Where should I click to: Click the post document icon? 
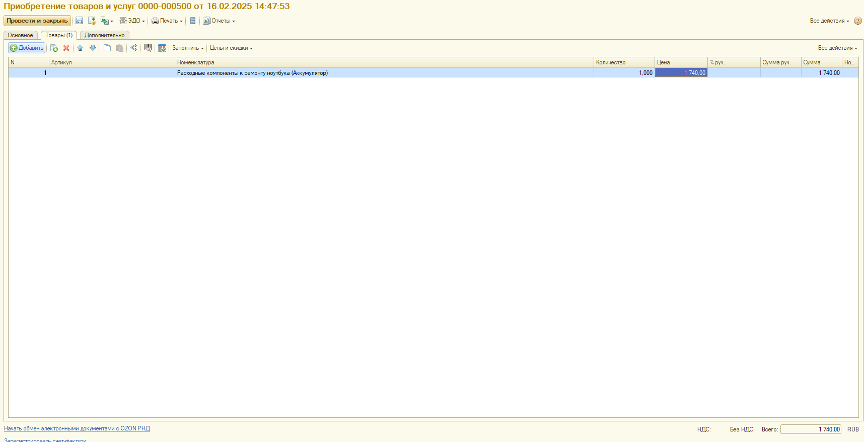coord(92,21)
